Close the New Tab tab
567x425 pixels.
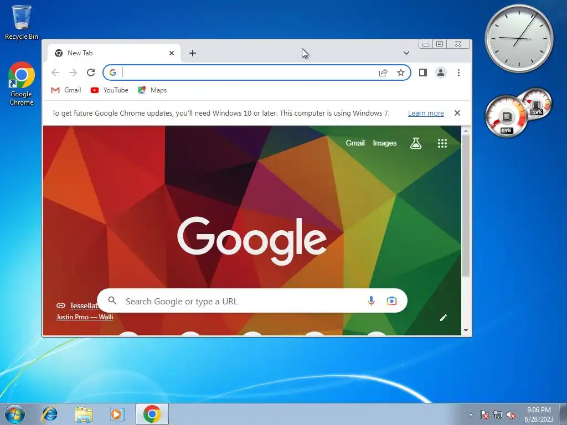172,53
